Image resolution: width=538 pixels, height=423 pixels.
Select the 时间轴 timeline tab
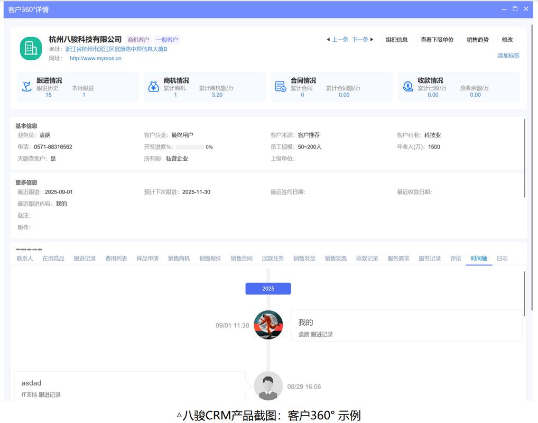[479, 258]
